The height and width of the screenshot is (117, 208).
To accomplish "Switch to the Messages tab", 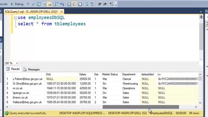I will [31, 69].
